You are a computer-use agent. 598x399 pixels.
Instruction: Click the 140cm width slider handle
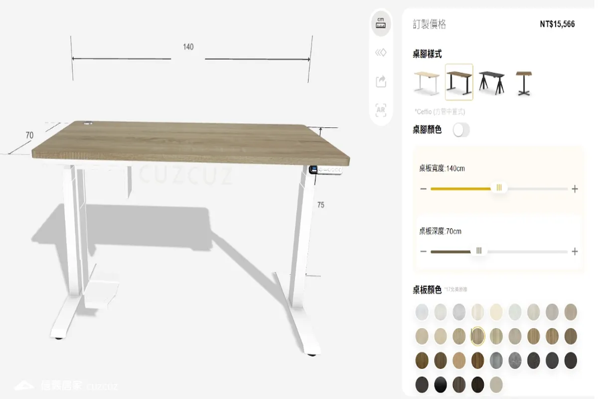[x=499, y=188]
